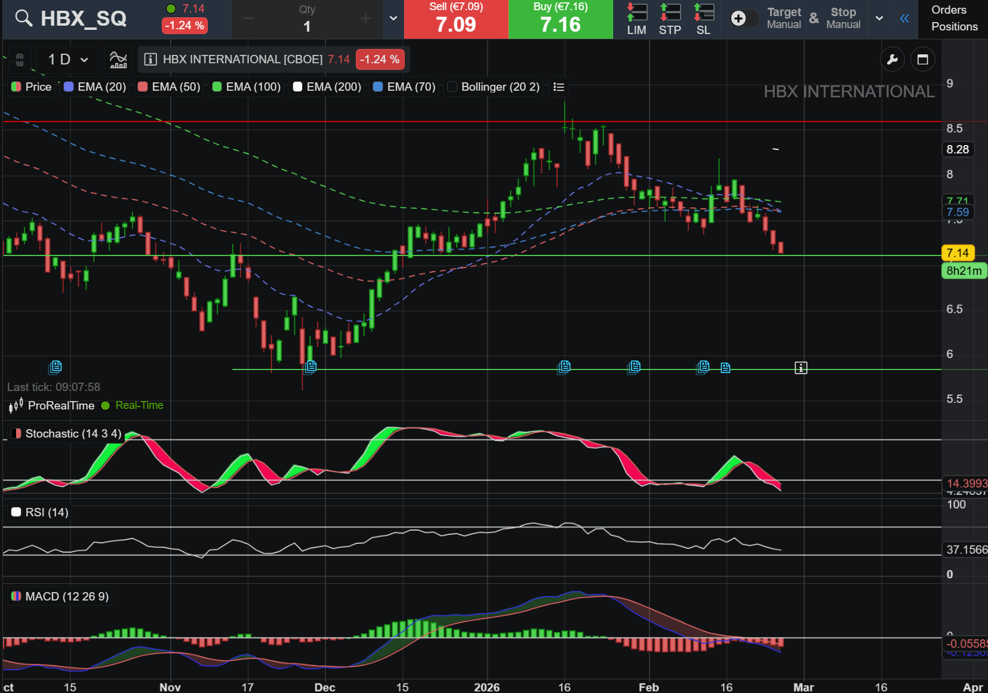Open the indicator list icon after Bollinger
This screenshot has width=988, height=693.
click(x=559, y=87)
